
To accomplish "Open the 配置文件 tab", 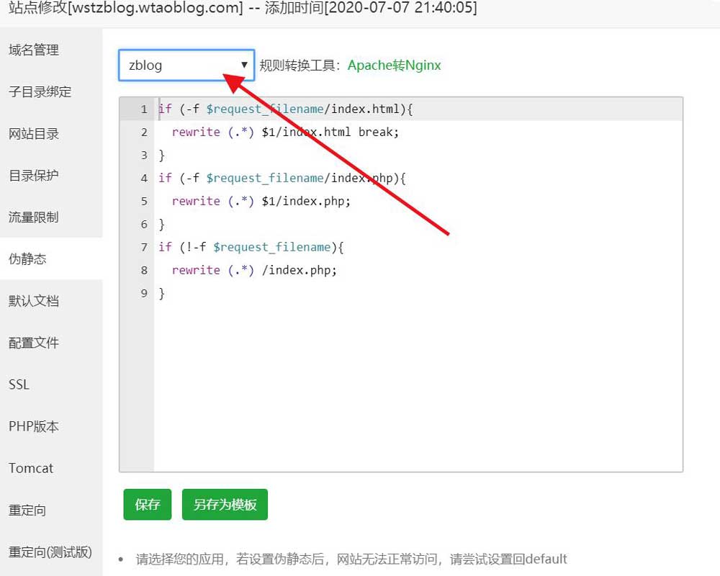I will 34,342.
